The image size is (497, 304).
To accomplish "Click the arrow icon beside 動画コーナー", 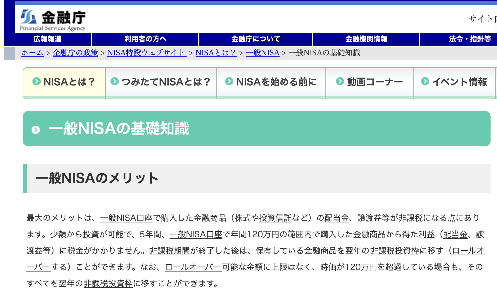I will click(340, 81).
